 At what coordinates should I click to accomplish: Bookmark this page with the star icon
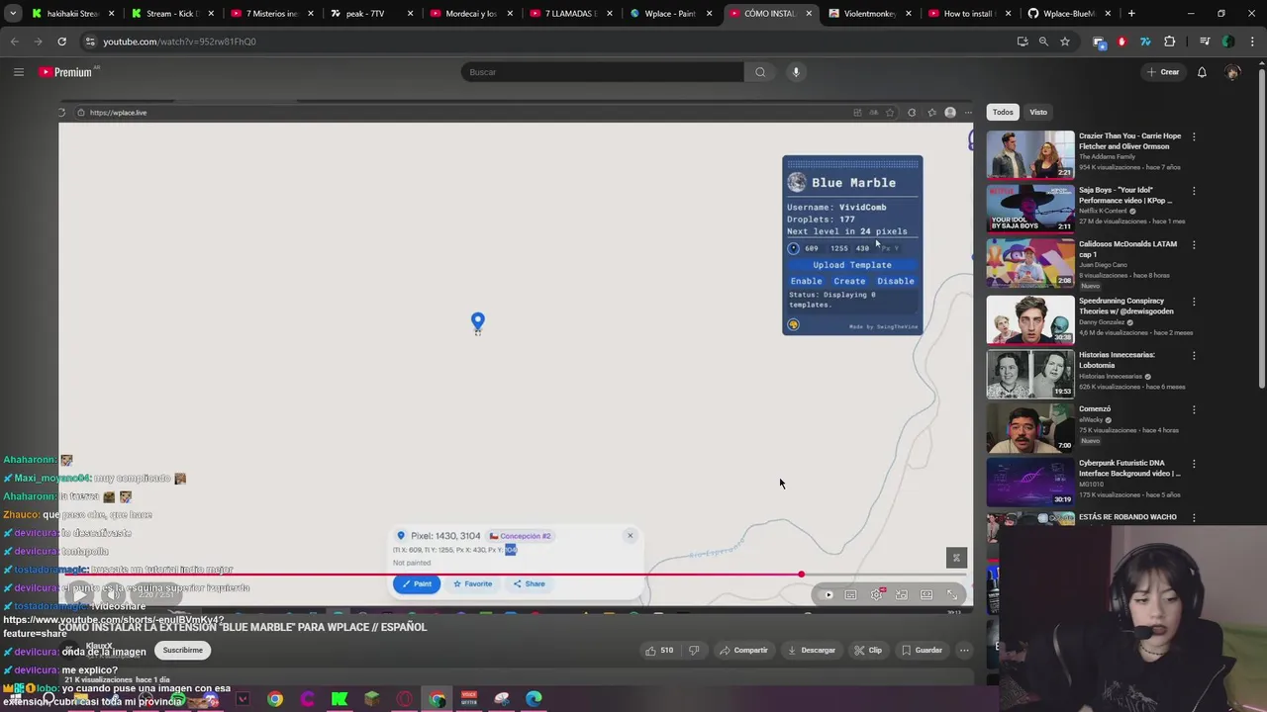coord(1065,42)
